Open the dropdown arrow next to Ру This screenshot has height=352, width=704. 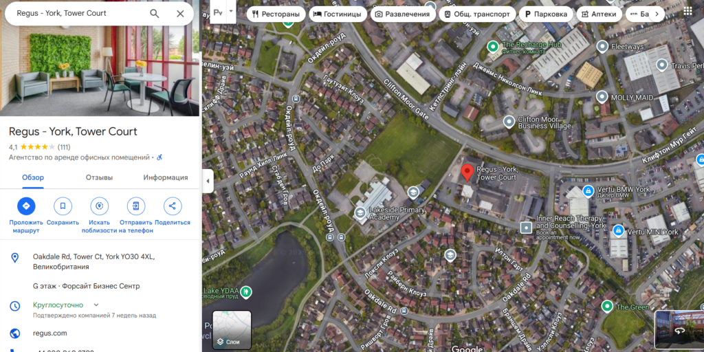click(231, 11)
